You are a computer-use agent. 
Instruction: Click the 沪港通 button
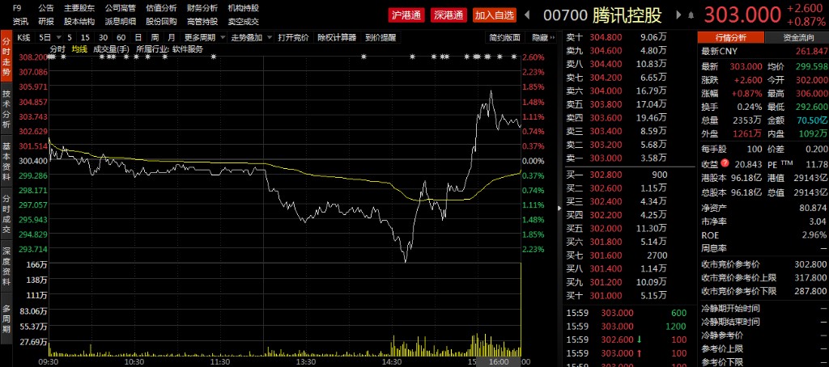406,15
